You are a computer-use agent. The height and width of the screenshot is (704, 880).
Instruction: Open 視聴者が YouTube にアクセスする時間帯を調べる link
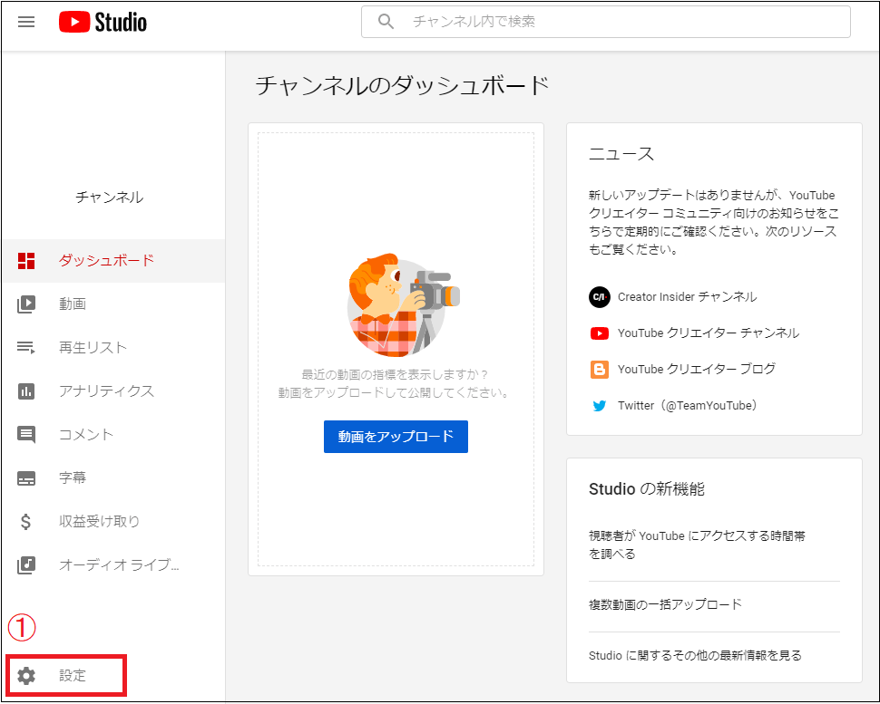697,545
